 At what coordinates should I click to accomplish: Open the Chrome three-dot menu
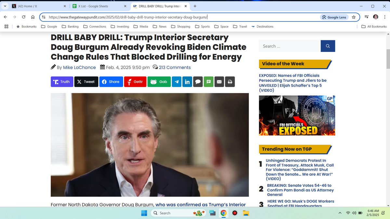point(384,17)
